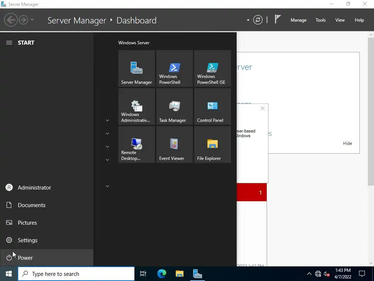Open dropdown arrow left of refresh icon
The image size is (374, 281).
tap(248, 20)
